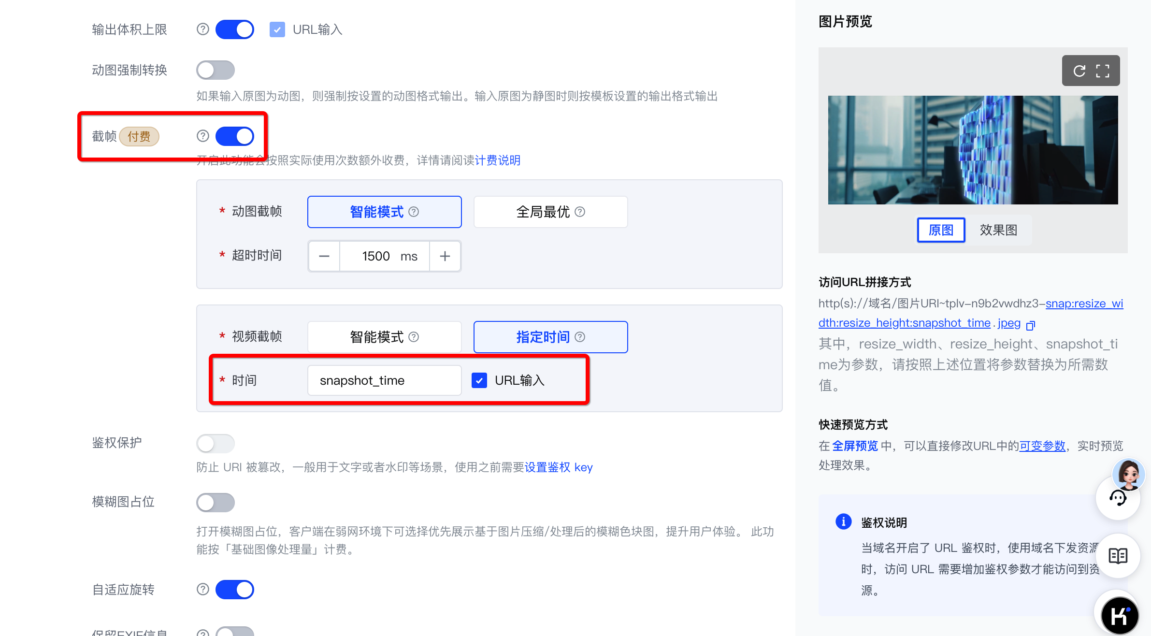Click the snapshot_time input field
Image resolution: width=1151 pixels, height=636 pixels.
pyautogui.click(x=385, y=380)
